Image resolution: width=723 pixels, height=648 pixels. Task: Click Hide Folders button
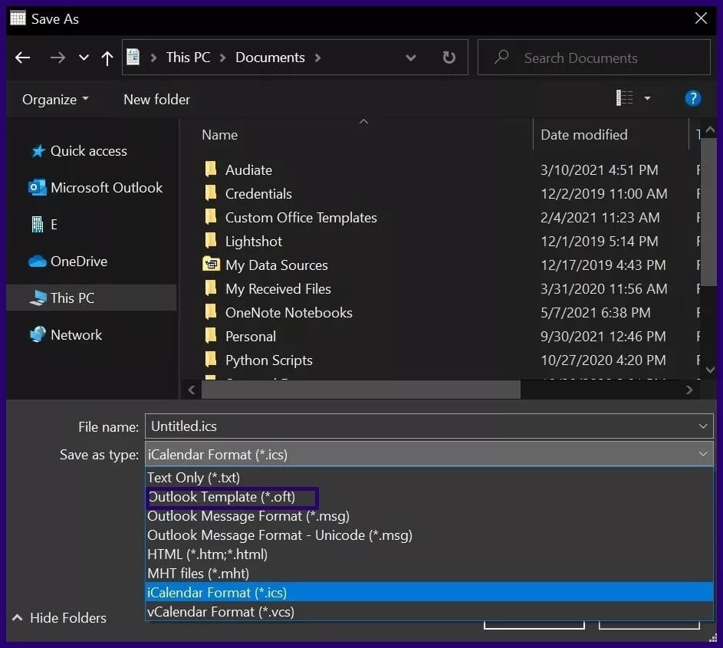(x=60, y=618)
